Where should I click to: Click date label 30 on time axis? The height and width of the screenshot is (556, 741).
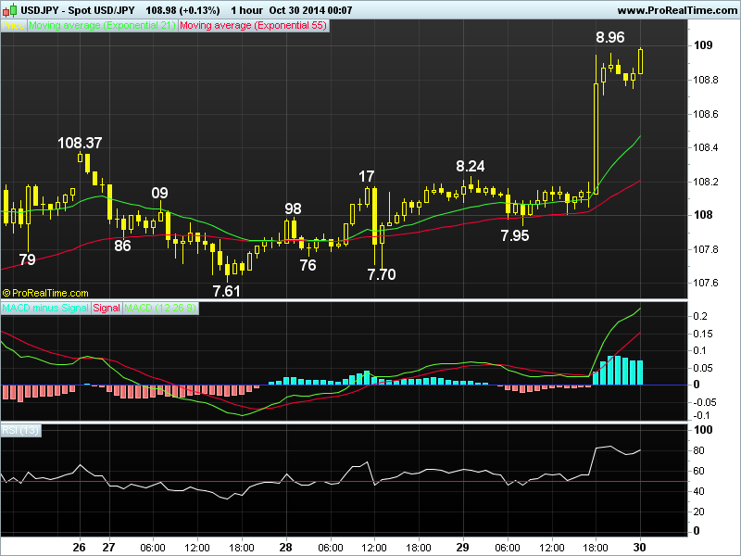click(x=639, y=548)
